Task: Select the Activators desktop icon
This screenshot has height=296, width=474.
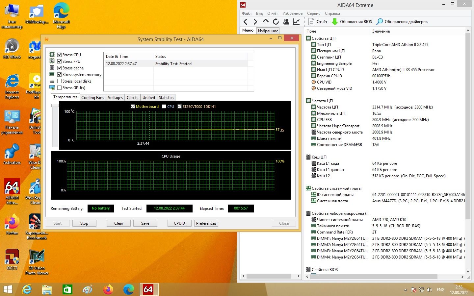Action: (12, 155)
